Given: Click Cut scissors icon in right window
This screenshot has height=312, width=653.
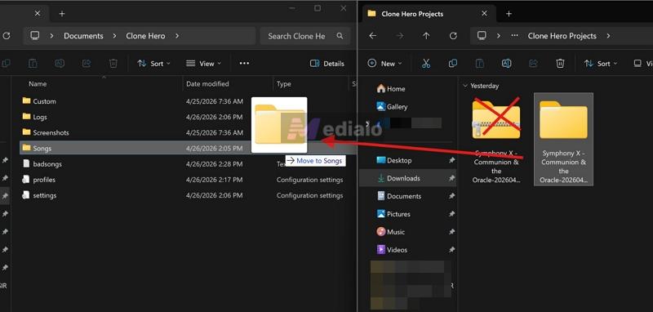Looking at the screenshot, I should pyautogui.click(x=425, y=64).
